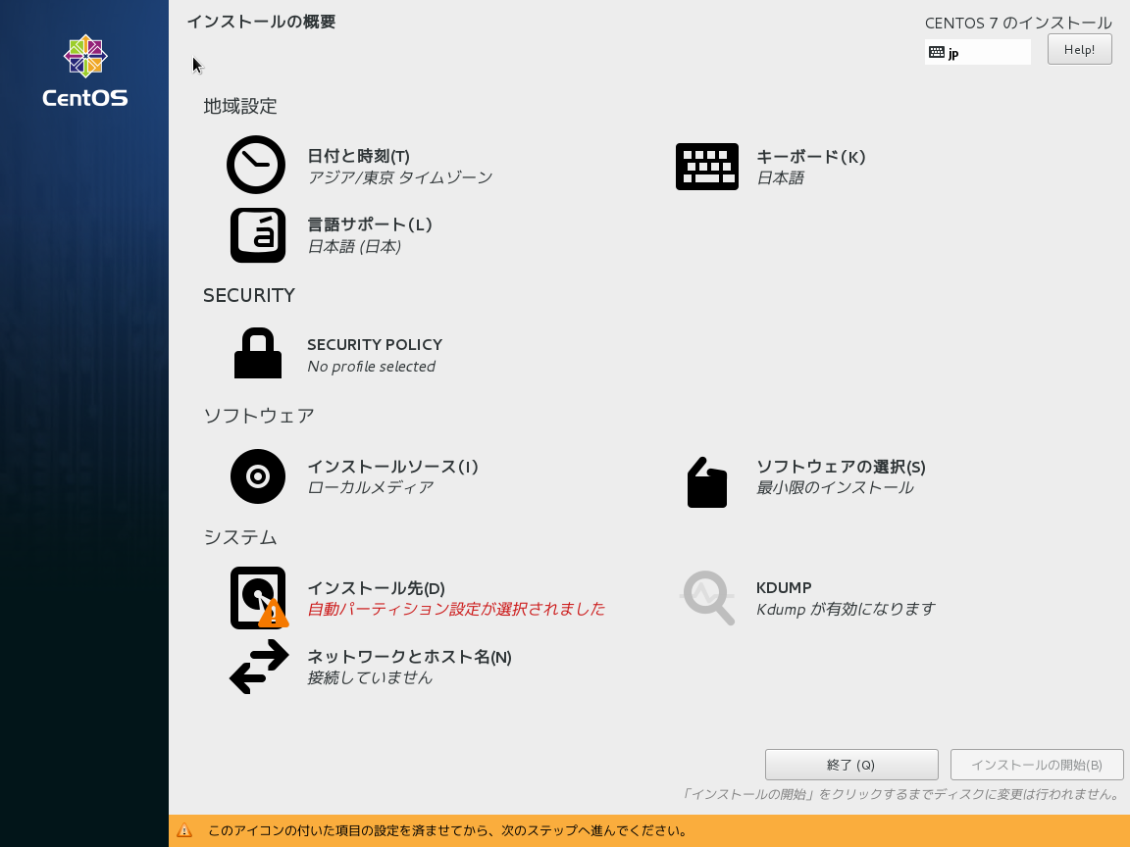Open 日付と時刻(T) settings

[x=358, y=156]
